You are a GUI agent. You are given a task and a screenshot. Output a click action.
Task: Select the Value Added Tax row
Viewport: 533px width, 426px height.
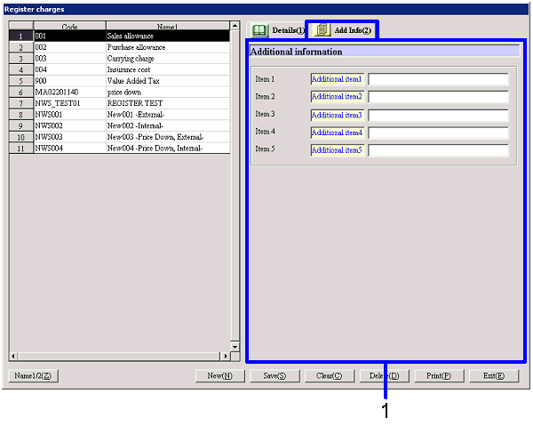[166, 80]
